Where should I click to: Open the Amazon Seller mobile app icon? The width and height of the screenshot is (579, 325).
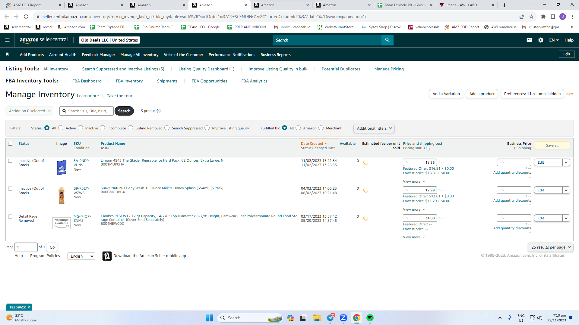[x=107, y=256]
